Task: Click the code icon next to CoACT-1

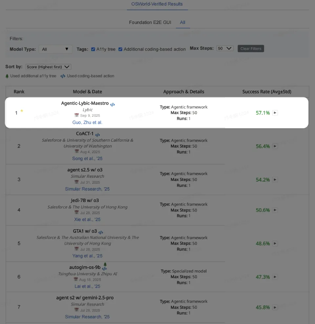Action: click(97, 135)
